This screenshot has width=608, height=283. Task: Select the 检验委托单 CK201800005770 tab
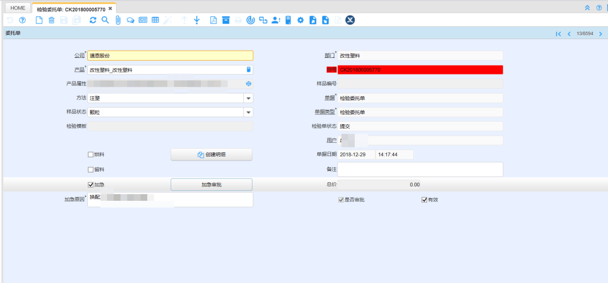coord(71,9)
